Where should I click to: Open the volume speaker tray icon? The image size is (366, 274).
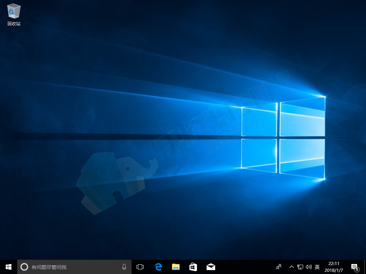[308, 267]
